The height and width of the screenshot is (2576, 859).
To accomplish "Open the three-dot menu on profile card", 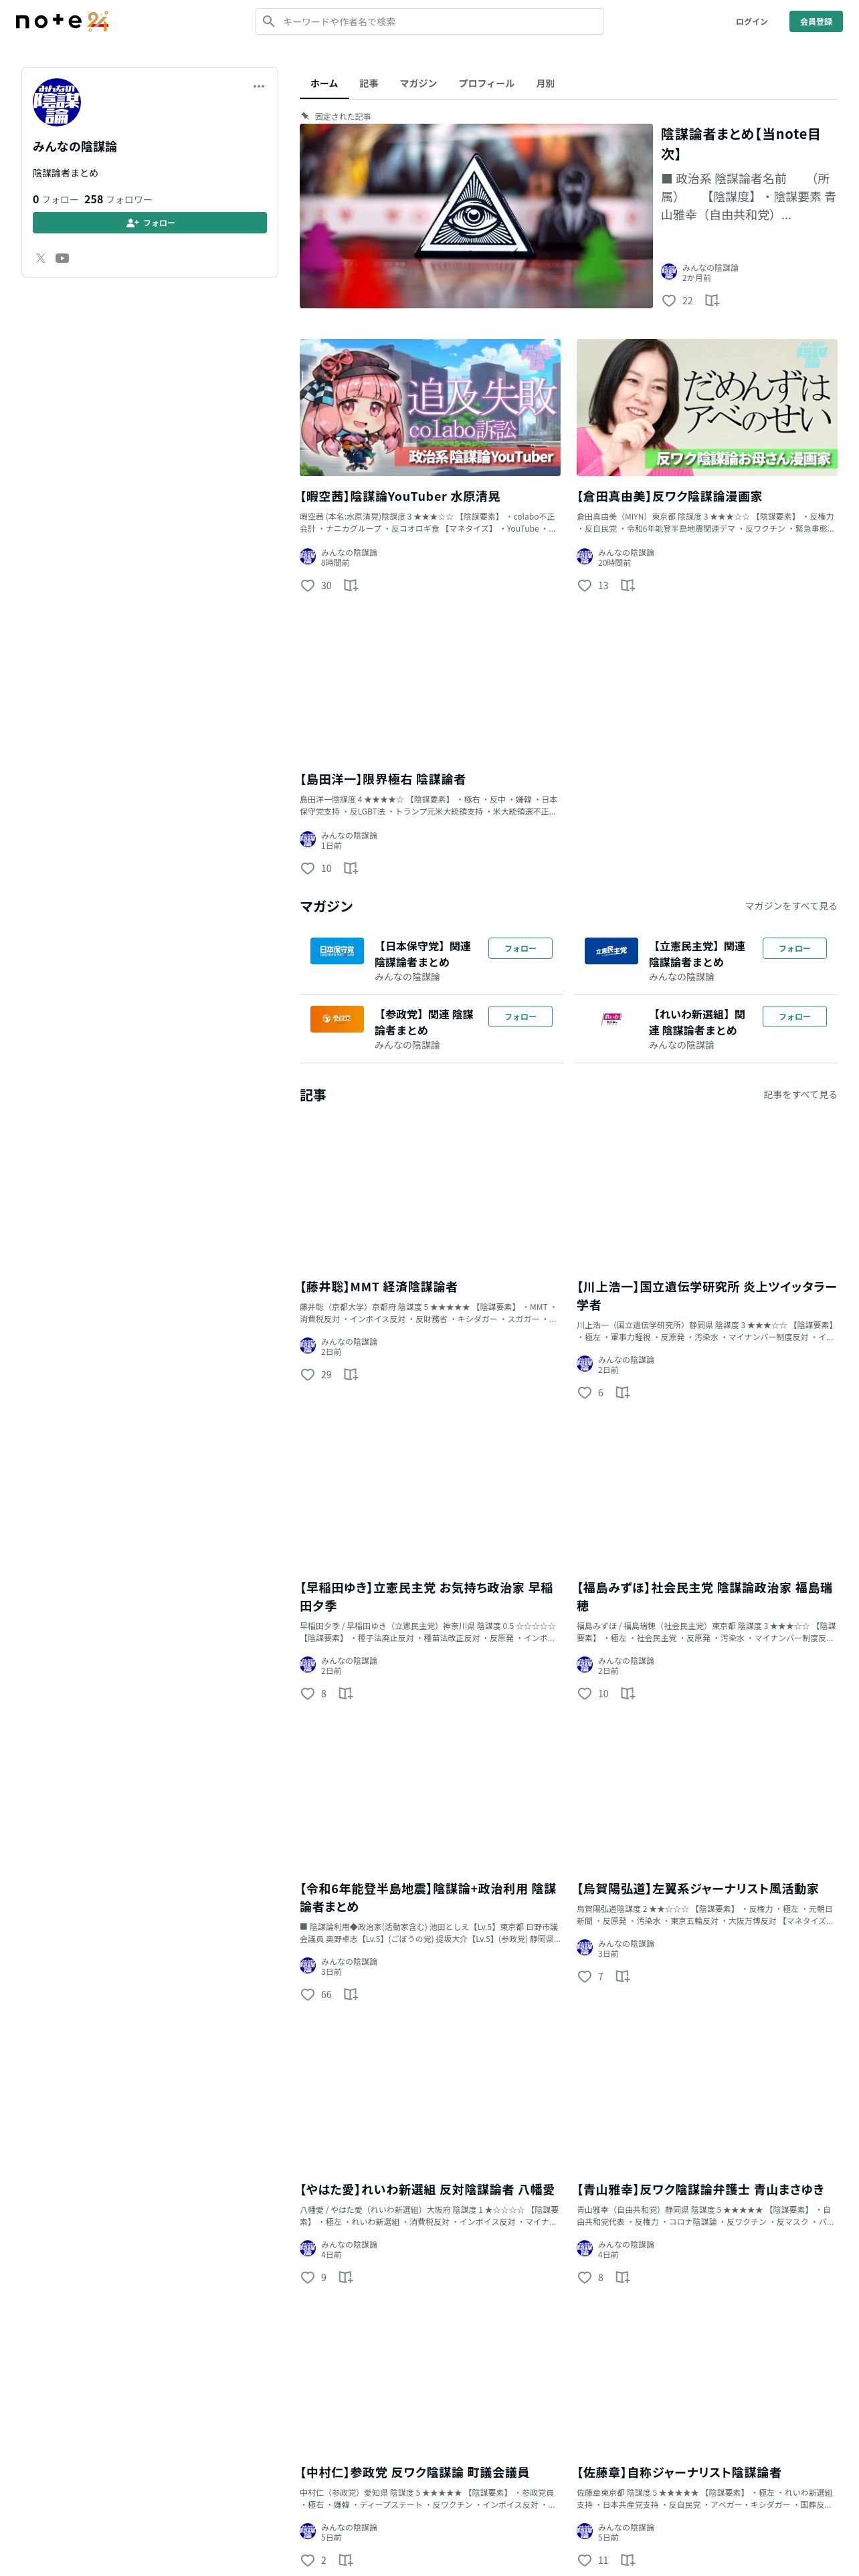I will 259,86.
